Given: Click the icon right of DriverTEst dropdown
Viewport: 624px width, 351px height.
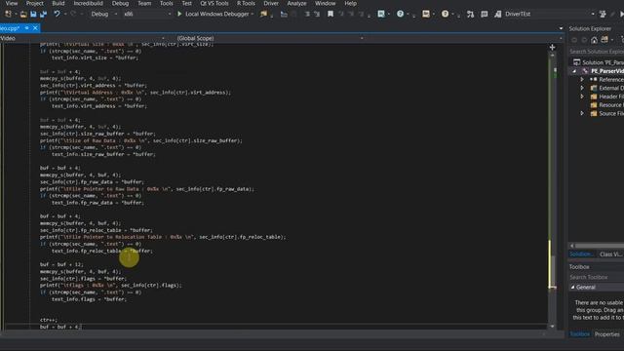Looking at the screenshot, I should coord(603,14).
